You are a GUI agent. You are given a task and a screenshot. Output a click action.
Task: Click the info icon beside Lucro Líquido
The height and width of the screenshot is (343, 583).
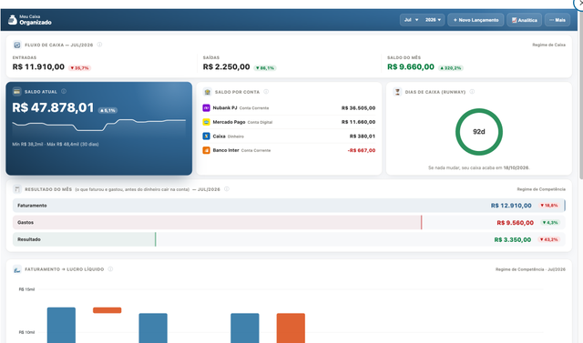tap(110, 269)
